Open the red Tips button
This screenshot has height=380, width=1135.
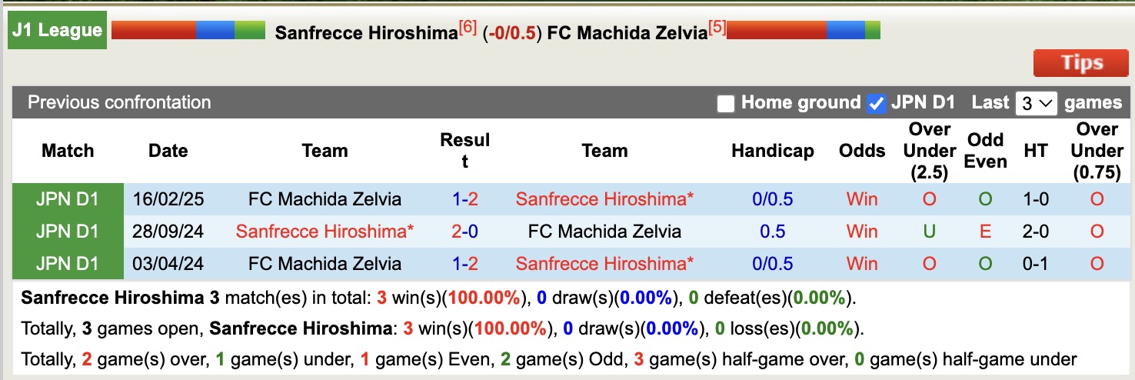(x=1080, y=63)
